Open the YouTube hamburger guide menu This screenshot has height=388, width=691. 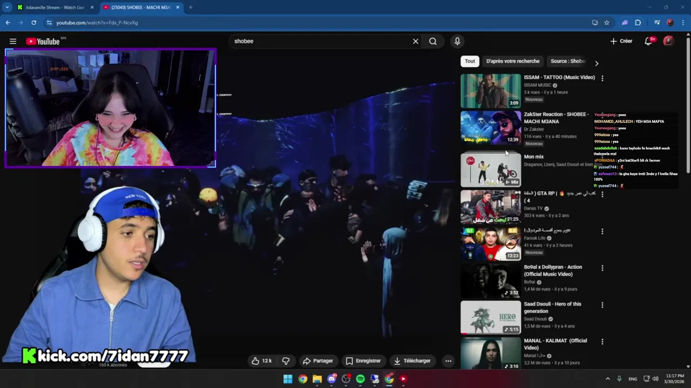pos(12,41)
